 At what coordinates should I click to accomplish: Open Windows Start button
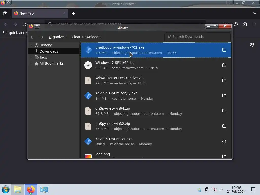point(6,189)
